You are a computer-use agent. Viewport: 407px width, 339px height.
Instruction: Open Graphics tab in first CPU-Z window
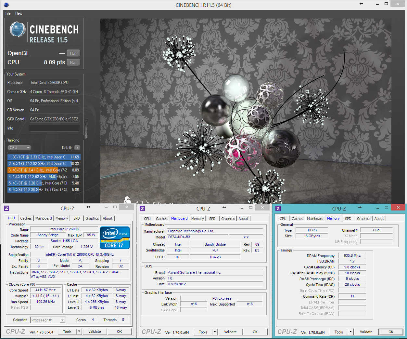tap(92, 218)
